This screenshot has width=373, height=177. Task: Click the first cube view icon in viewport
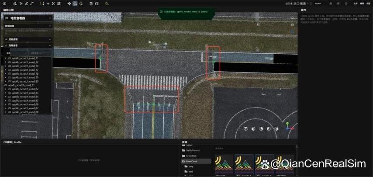(x=246, y=128)
